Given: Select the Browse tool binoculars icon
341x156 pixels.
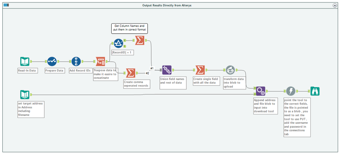Looking at the screenshot, I should (x=315, y=91).
